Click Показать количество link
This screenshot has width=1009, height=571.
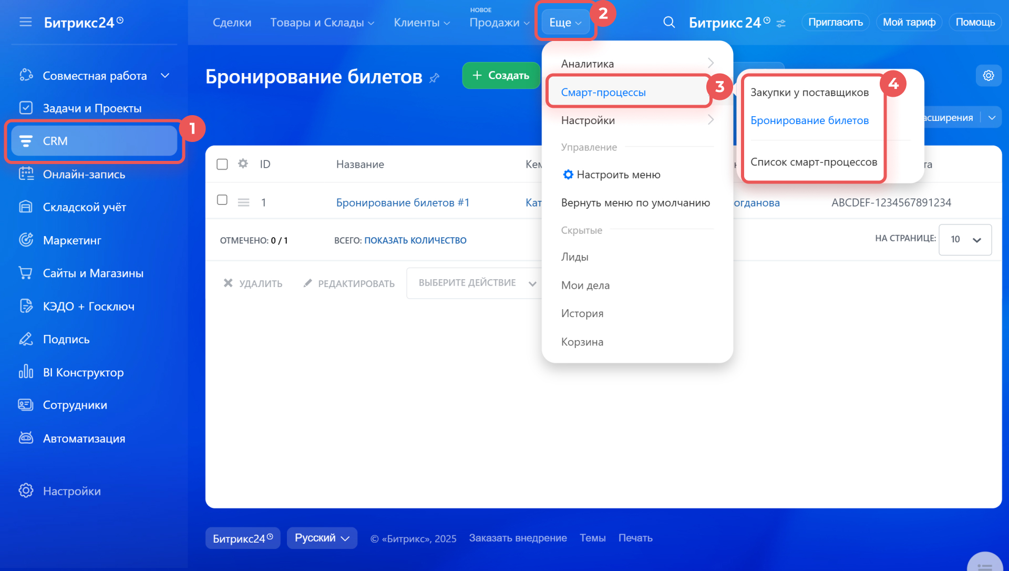click(415, 240)
